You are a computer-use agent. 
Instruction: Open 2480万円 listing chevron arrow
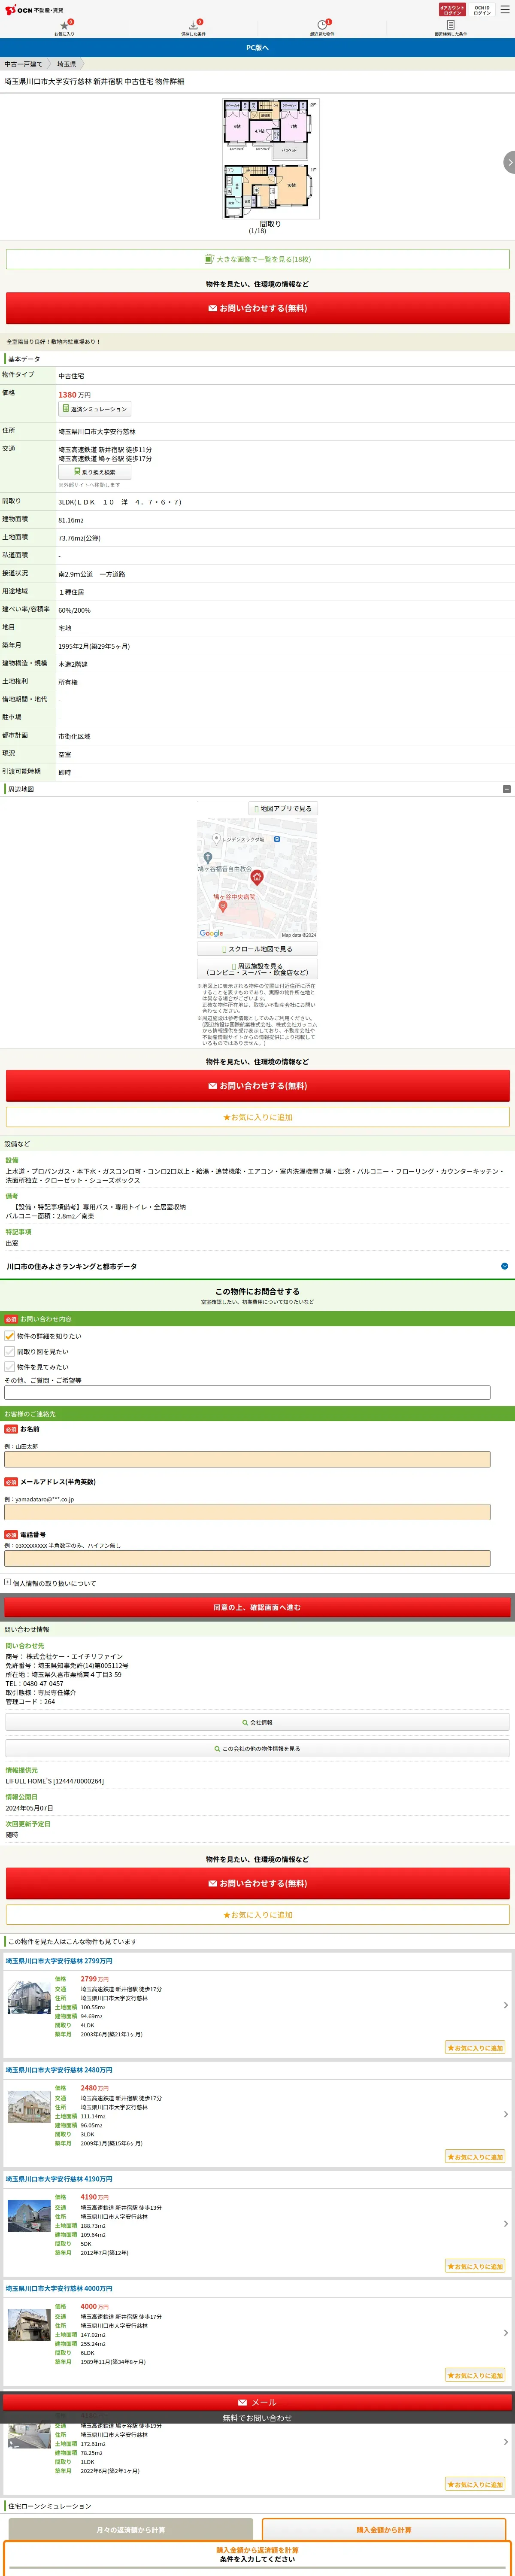(x=505, y=2114)
